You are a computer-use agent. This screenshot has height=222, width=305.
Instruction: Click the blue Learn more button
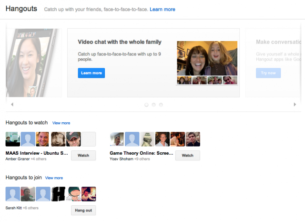[91, 73]
